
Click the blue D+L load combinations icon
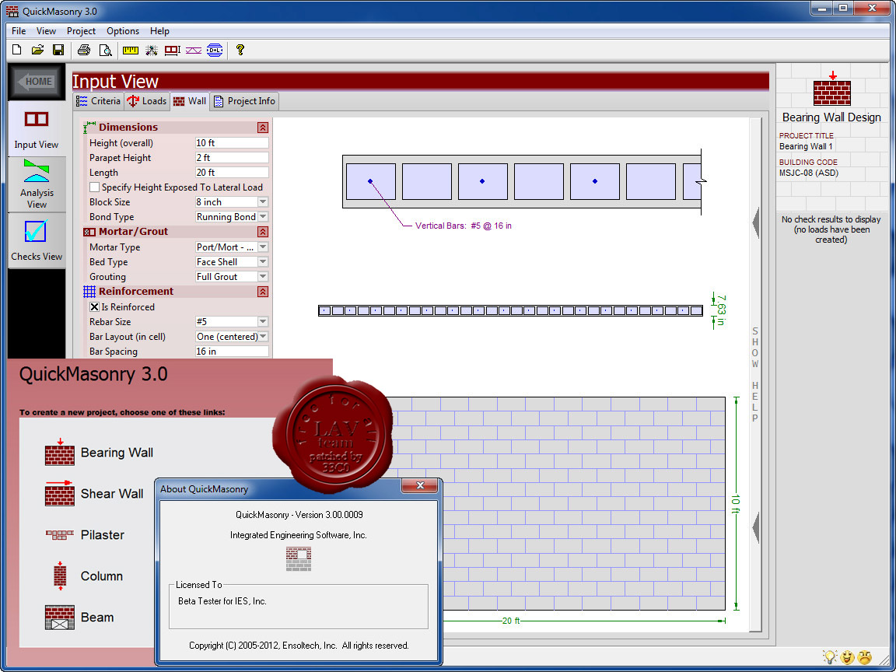[215, 51]
